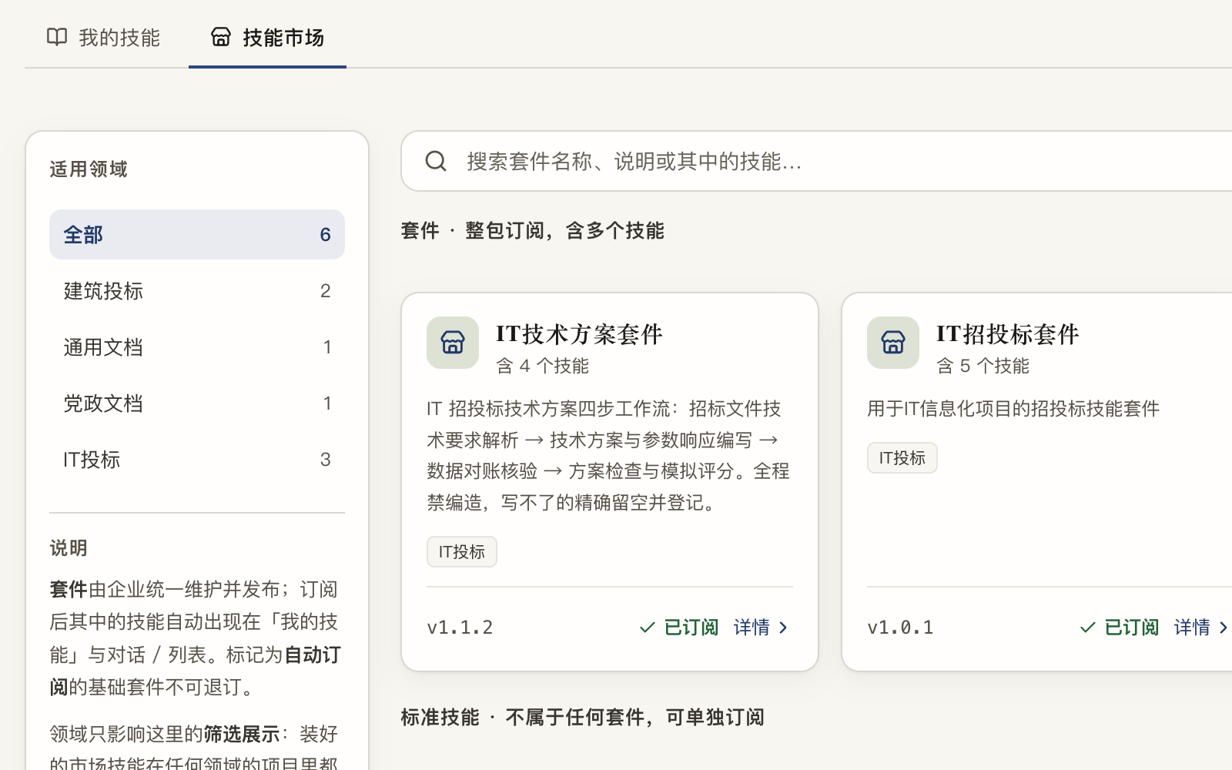Screen dimensions: 1232x770
Task: Select the 全部 domain filter
Action: coord(197,235)
